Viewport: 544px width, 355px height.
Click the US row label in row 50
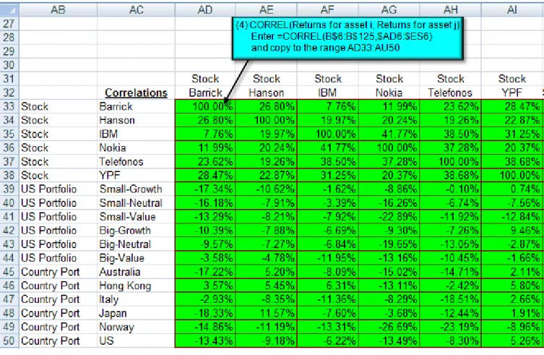[136, 341]
